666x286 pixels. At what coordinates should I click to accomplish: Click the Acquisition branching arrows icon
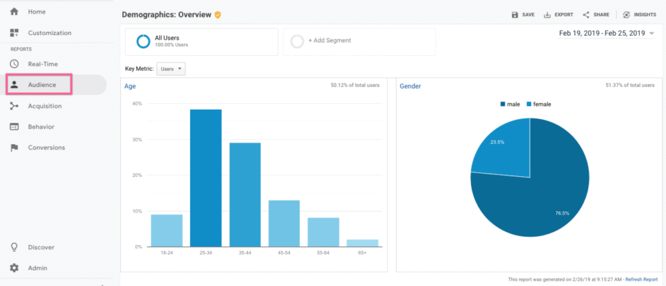pos(14,106)
